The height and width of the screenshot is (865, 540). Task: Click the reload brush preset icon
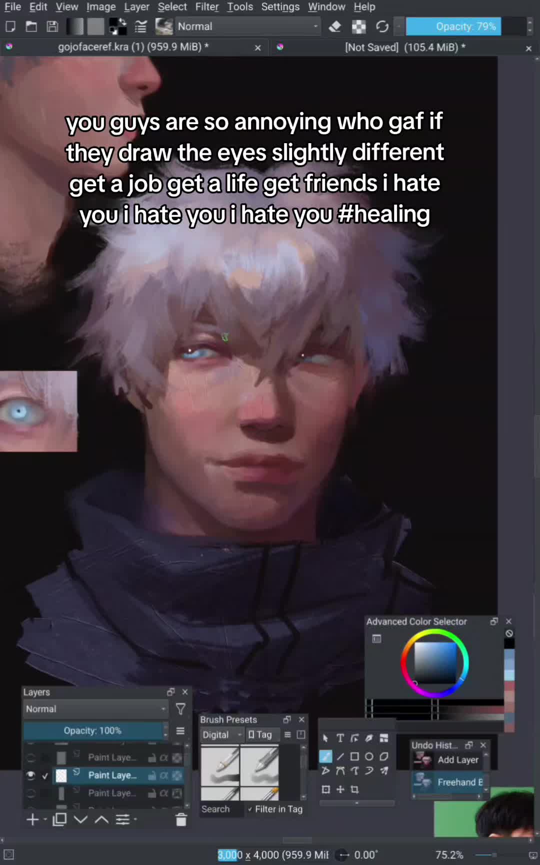(382, 27)
